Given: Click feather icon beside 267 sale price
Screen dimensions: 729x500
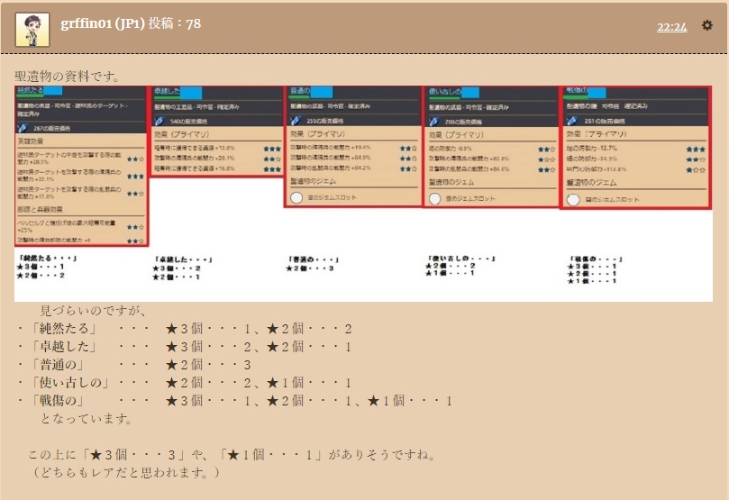Looking at the screenshot, I should click(23, 128).
